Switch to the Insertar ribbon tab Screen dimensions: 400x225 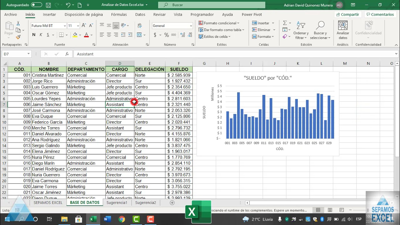pyautogui.click(x=49, y=15)
